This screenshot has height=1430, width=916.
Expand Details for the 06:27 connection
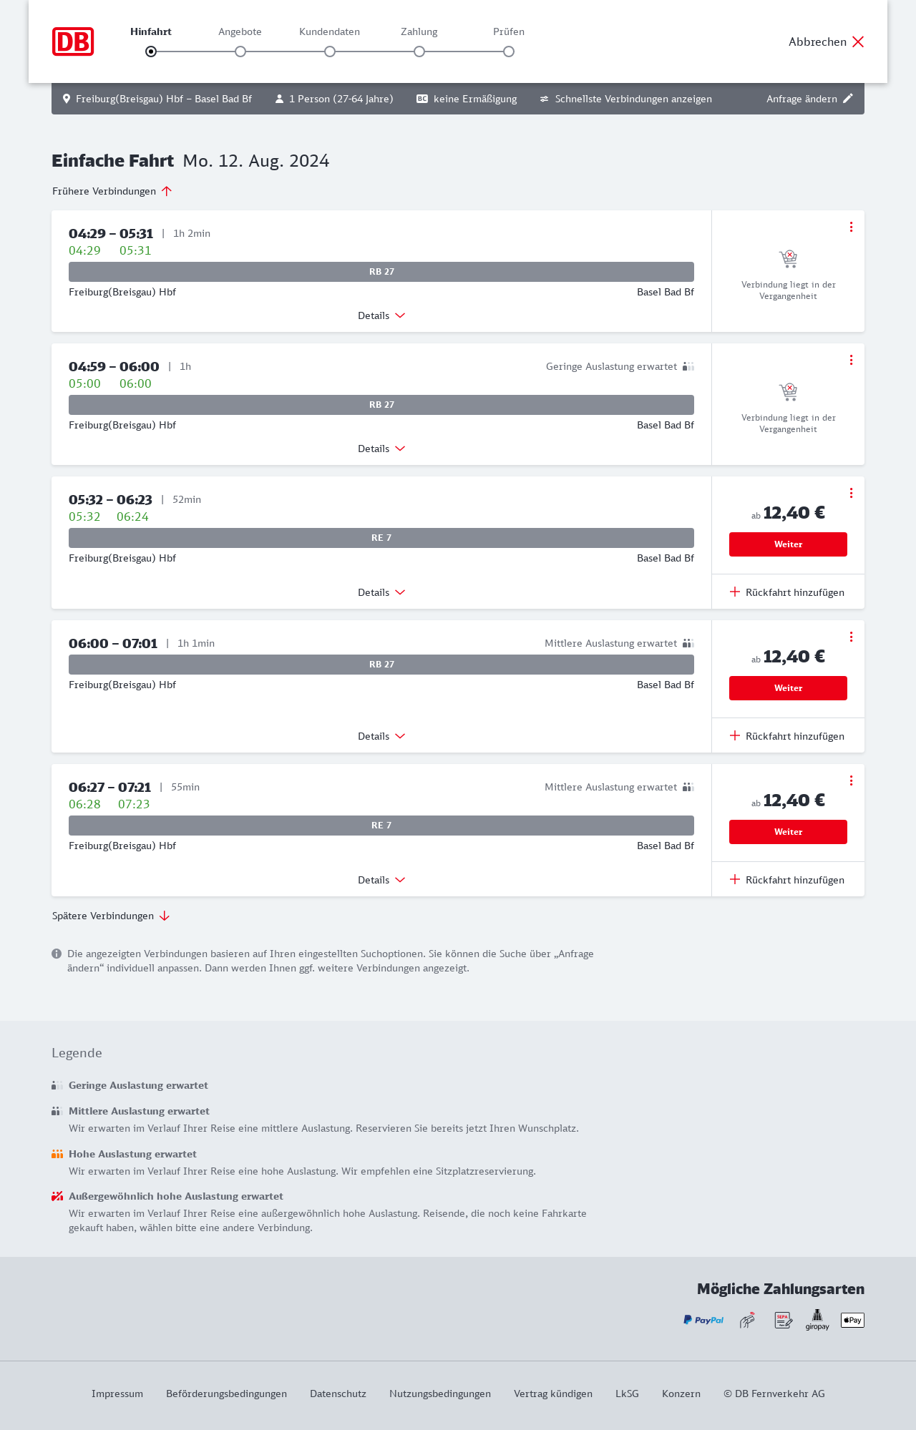[x=381, y=880]
